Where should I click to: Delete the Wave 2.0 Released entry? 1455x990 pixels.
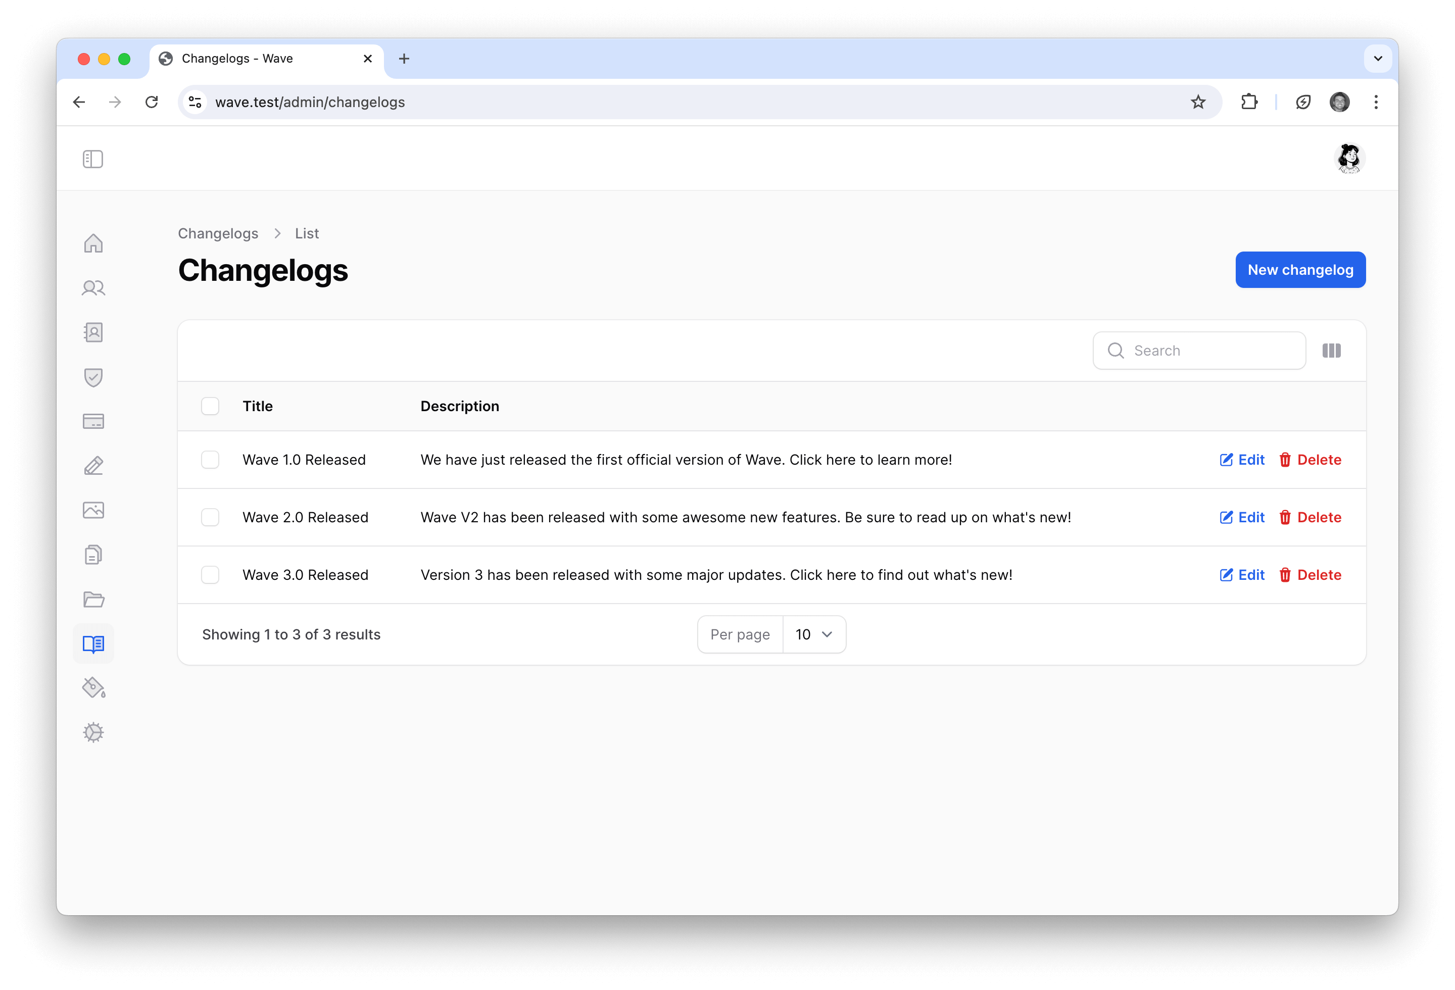[x=1309, y=518]
